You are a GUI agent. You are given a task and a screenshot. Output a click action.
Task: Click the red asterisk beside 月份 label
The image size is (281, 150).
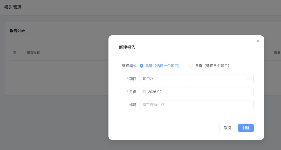127,92
